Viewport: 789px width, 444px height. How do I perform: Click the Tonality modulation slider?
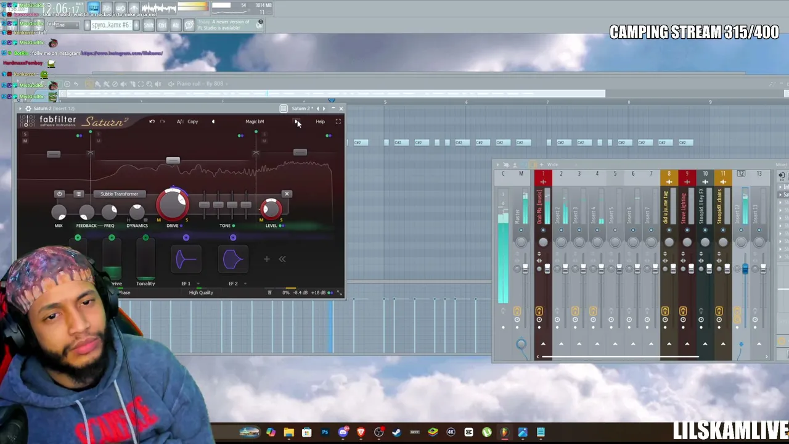(145, 260)
